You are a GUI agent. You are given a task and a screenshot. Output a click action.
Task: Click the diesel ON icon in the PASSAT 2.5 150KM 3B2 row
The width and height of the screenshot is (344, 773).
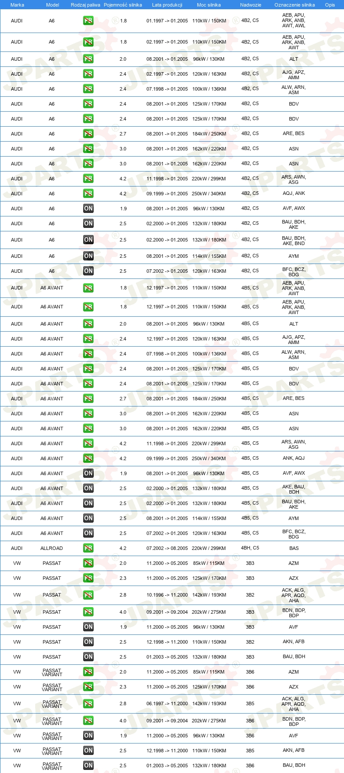88,642
